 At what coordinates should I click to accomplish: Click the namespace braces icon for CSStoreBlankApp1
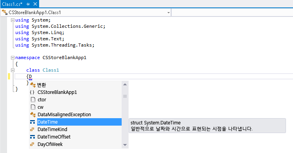[x=32, y=92]
